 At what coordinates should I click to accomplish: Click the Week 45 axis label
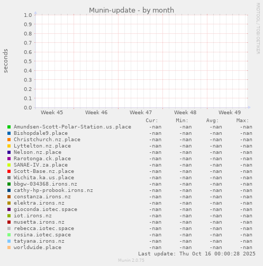pyautogui.click(x=52, y=113)
